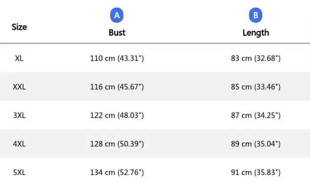Select the XL size row label
310x196 pixels.
[19, 58]
